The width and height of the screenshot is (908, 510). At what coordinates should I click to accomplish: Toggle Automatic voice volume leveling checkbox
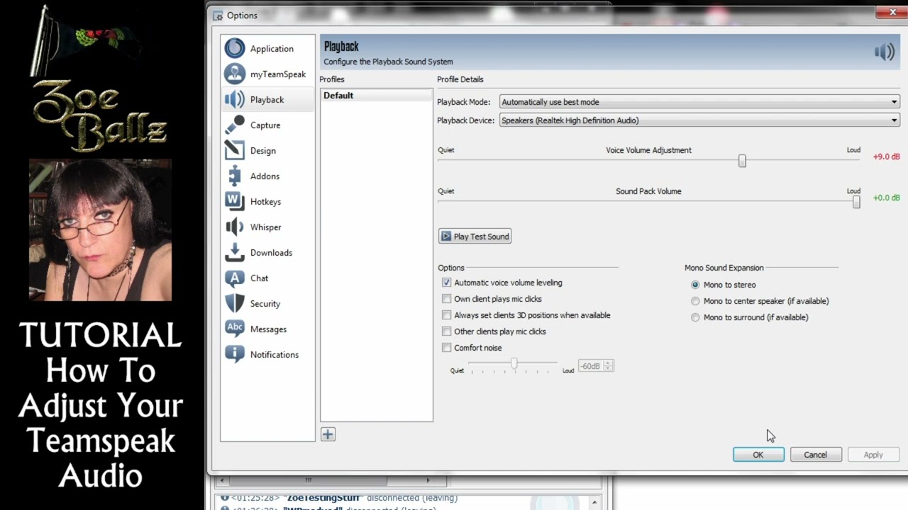446,283
